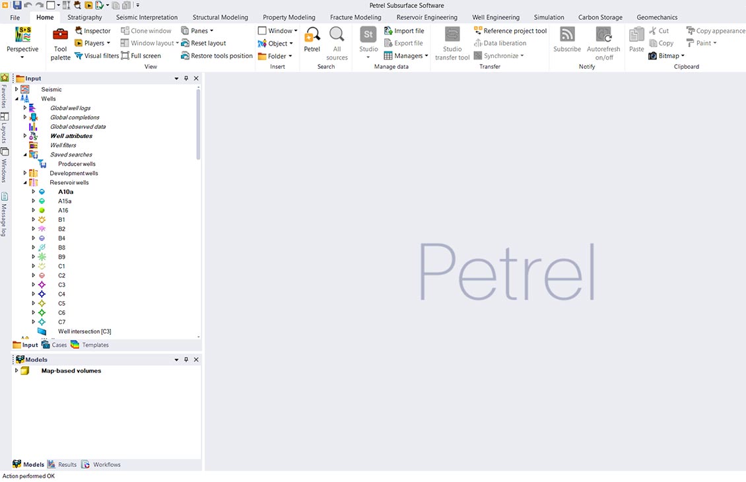Screen dimensions: 746x482
Task: Activate Full screen mode
Action: [142, 55]
